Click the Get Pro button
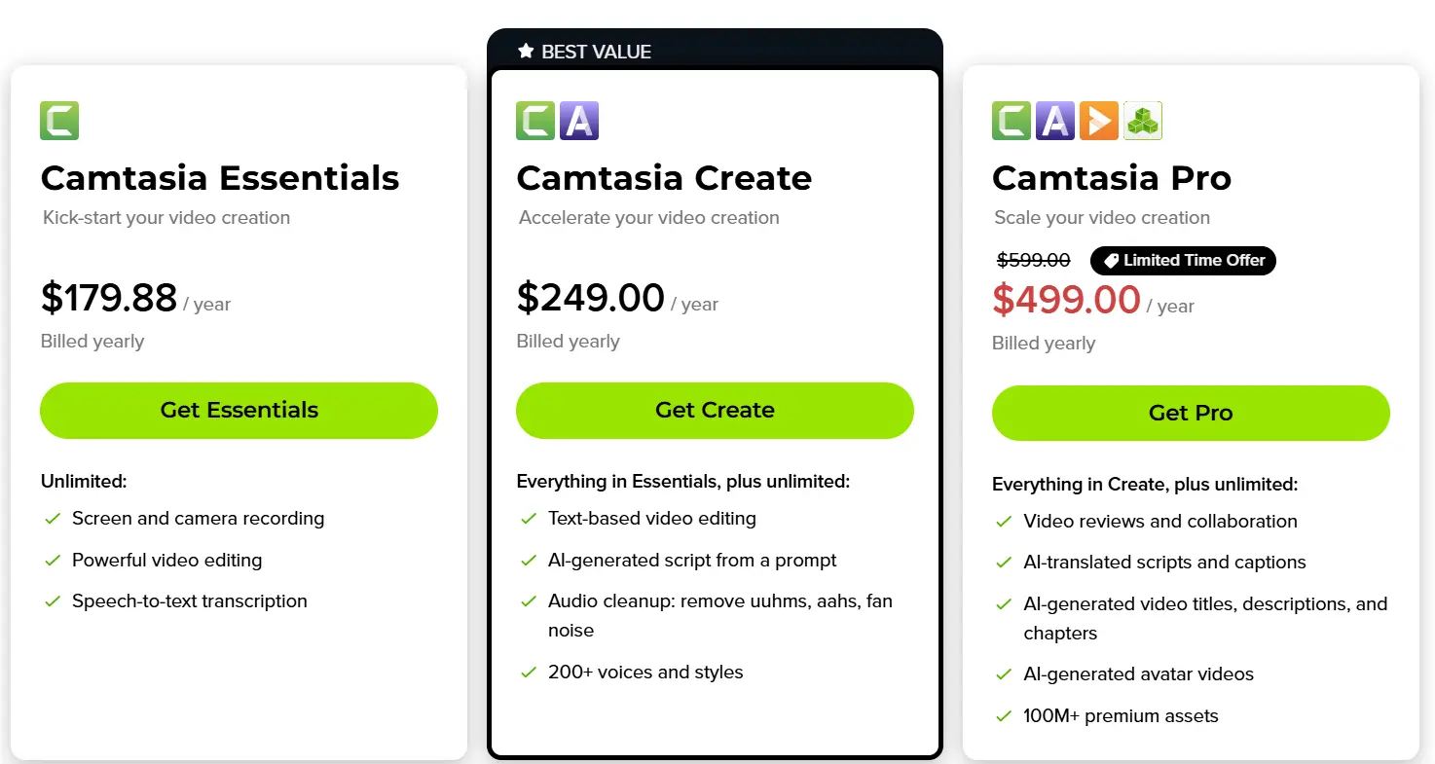 tap(1190, 413)
